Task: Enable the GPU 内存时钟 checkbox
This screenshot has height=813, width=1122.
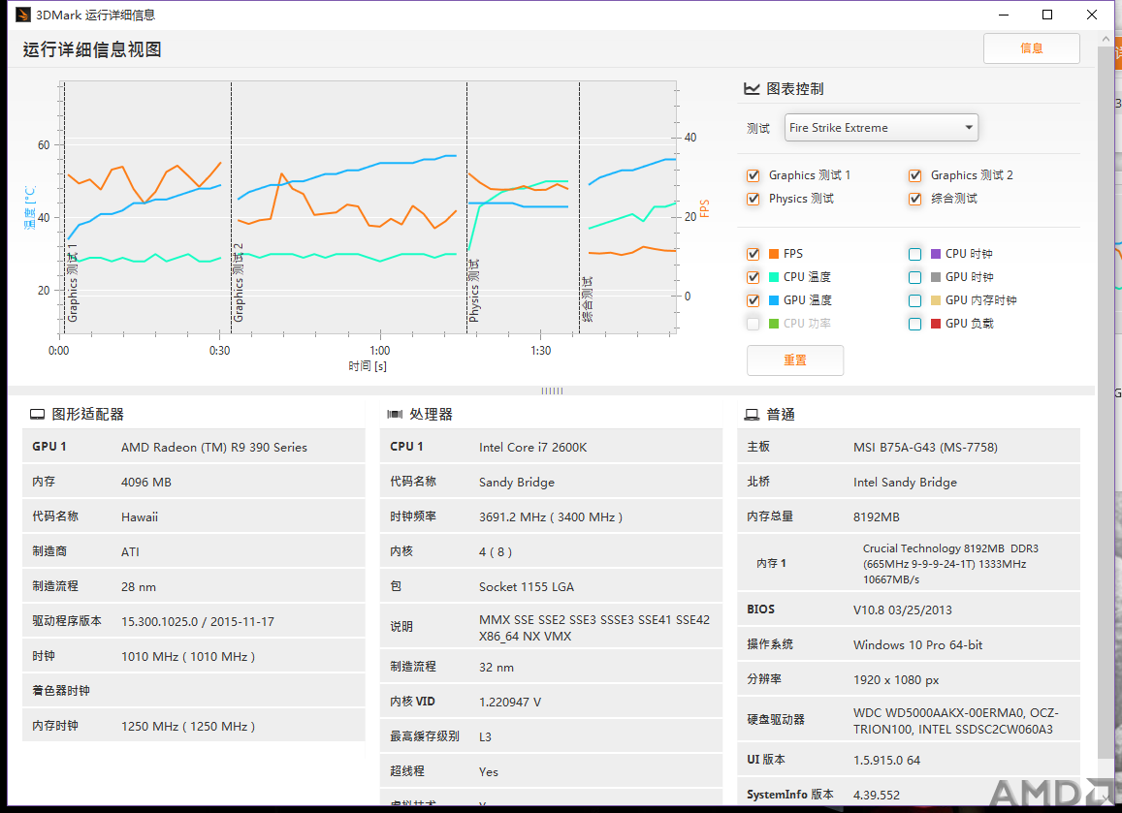Action: (x=914, y=300)
